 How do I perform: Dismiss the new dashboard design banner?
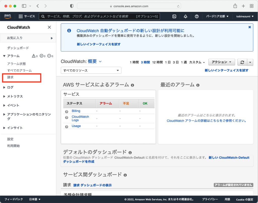[x=250, y=27]
